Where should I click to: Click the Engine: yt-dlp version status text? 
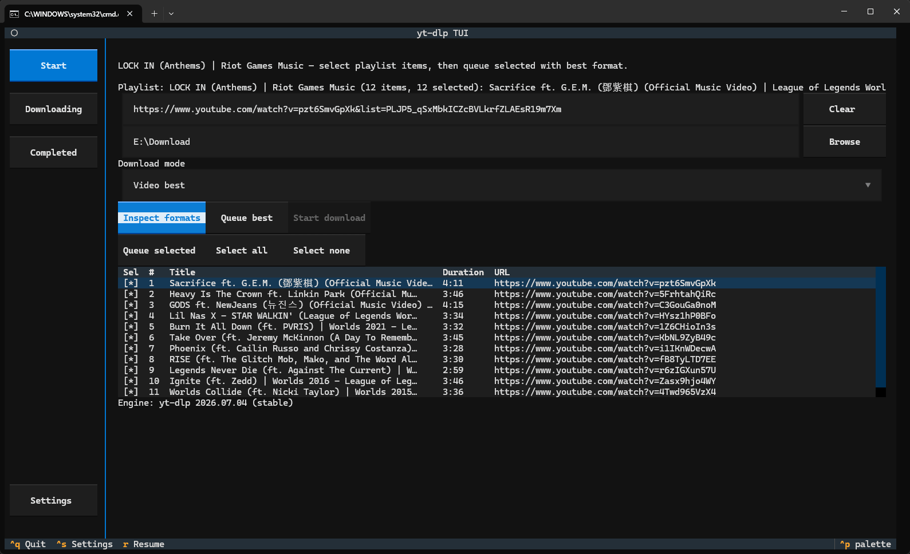[x=206, y=403]
